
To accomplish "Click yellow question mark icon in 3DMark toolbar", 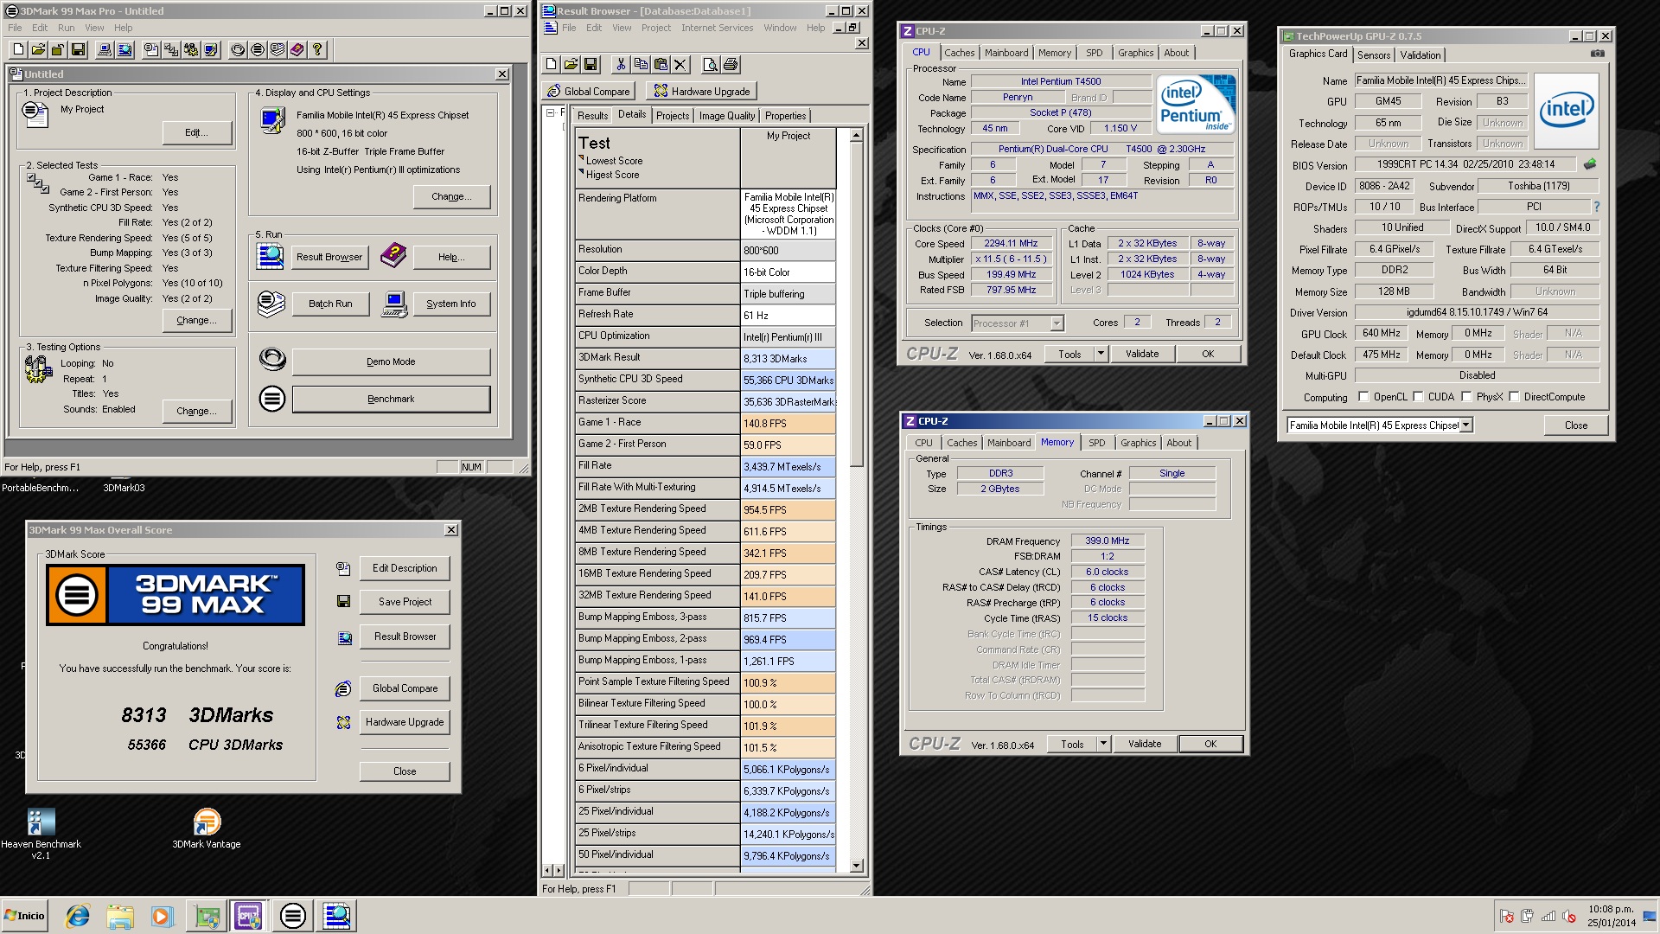I will coord(317,50).
